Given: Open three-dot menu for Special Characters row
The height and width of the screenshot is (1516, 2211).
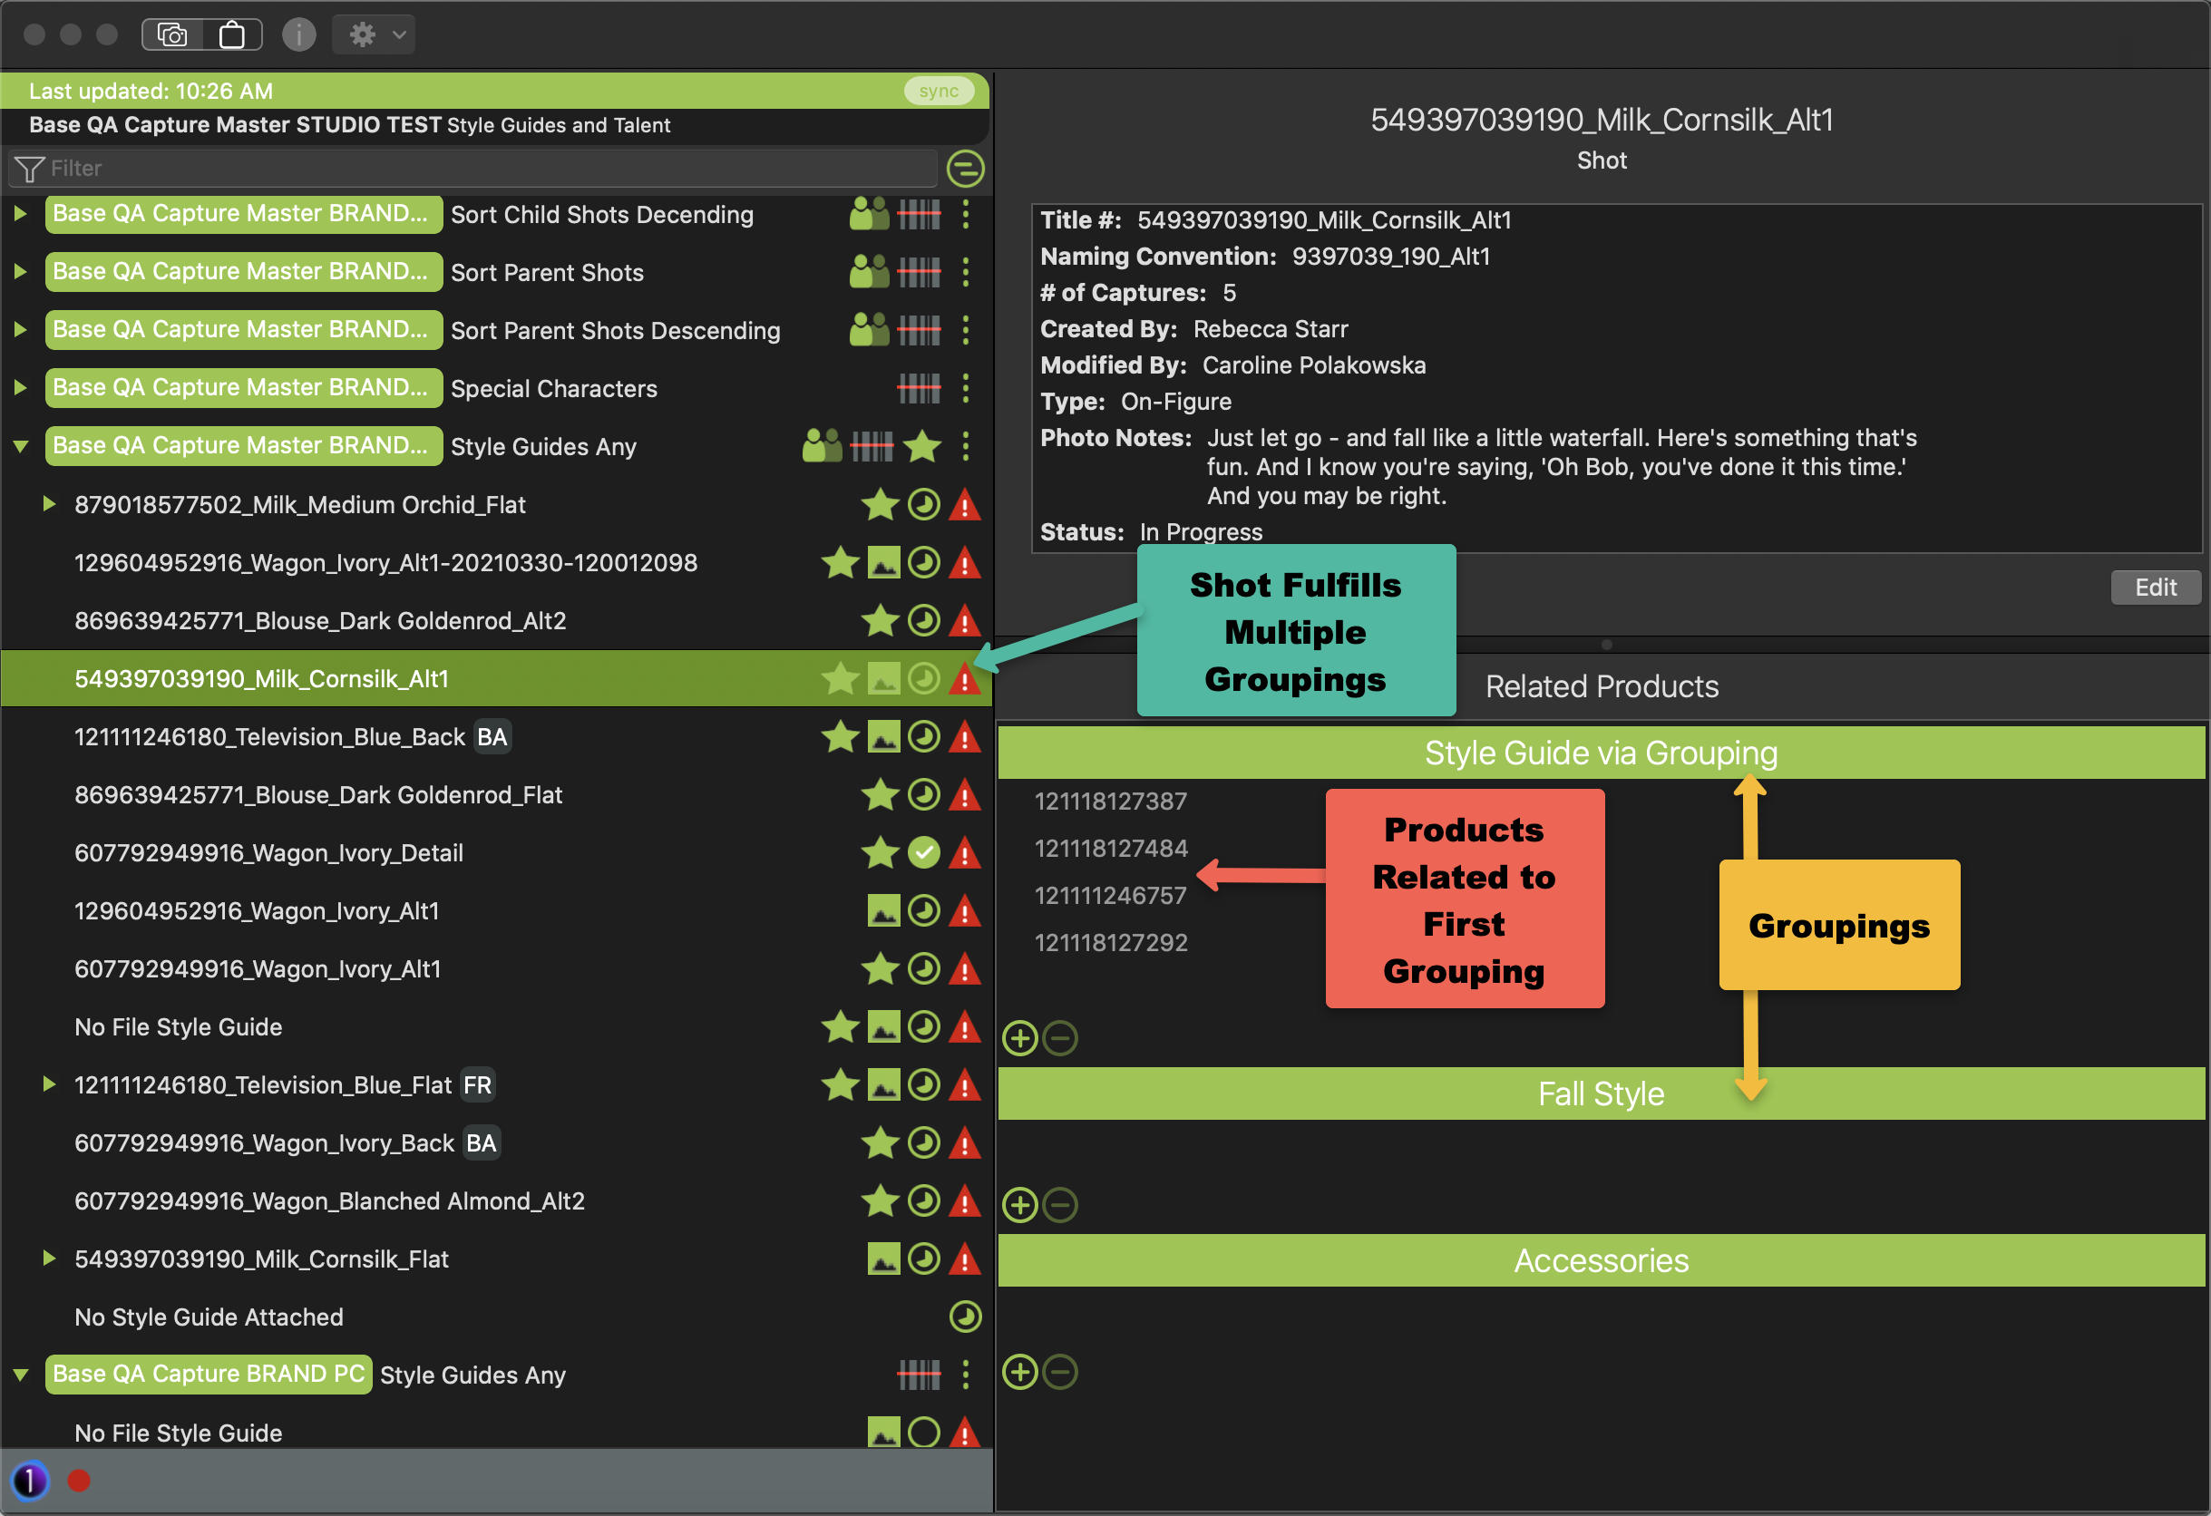Looking at the screenshot, I should point(965,388).
